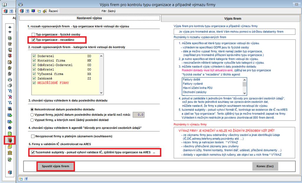The height and width of the screenshot is (183, 302).
Task: Click the blue globe icon in sidebar
Action: (10, 128)
